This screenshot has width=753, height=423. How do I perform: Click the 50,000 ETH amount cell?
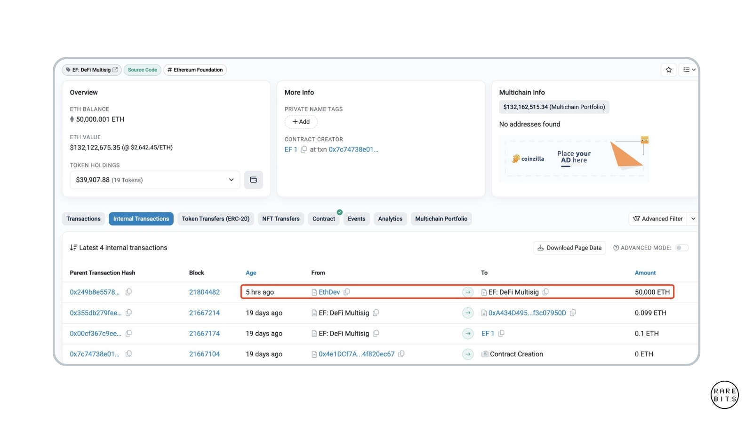click(x=652, y=292)
